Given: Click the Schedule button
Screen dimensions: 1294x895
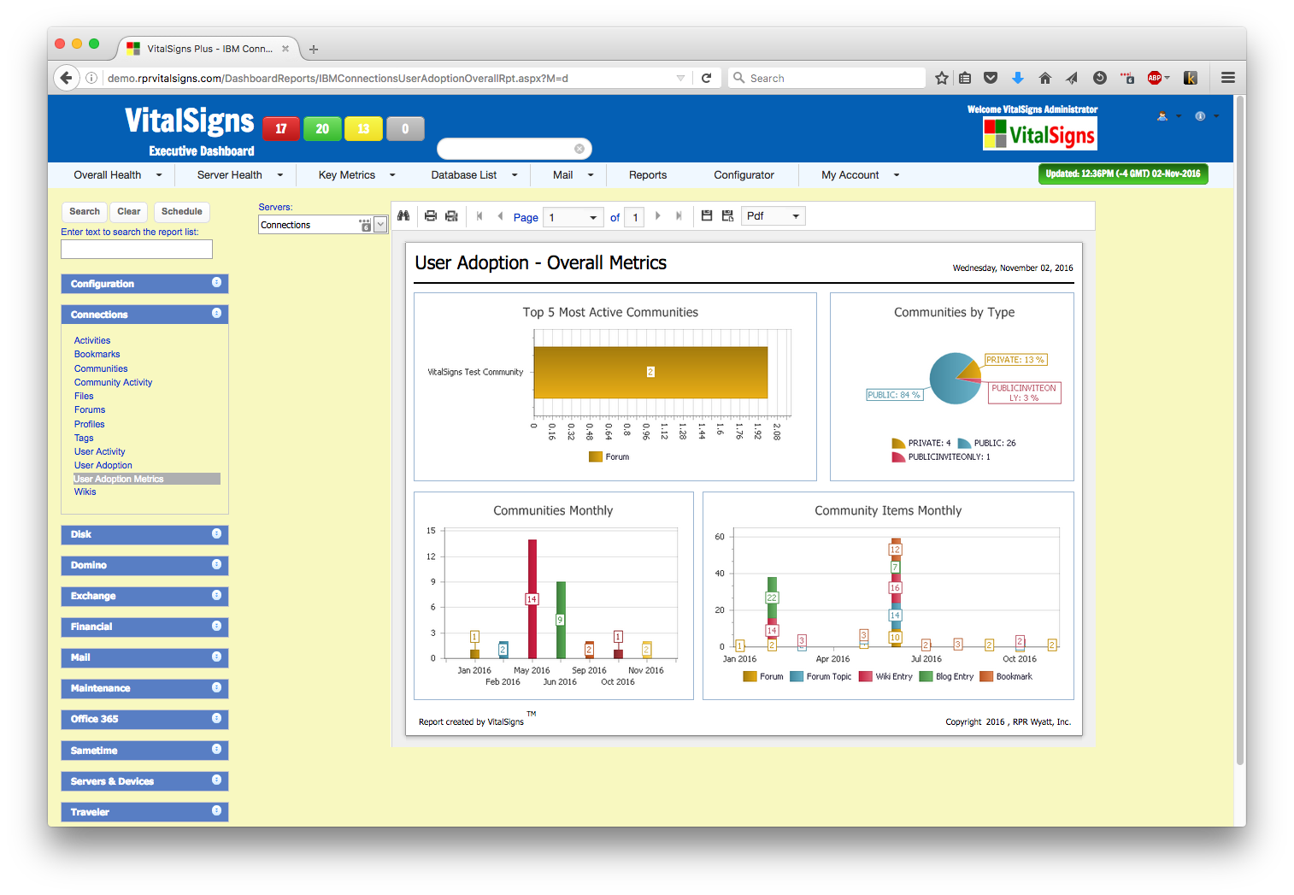Looking at the screenshot, I should [x=182, y=211].
